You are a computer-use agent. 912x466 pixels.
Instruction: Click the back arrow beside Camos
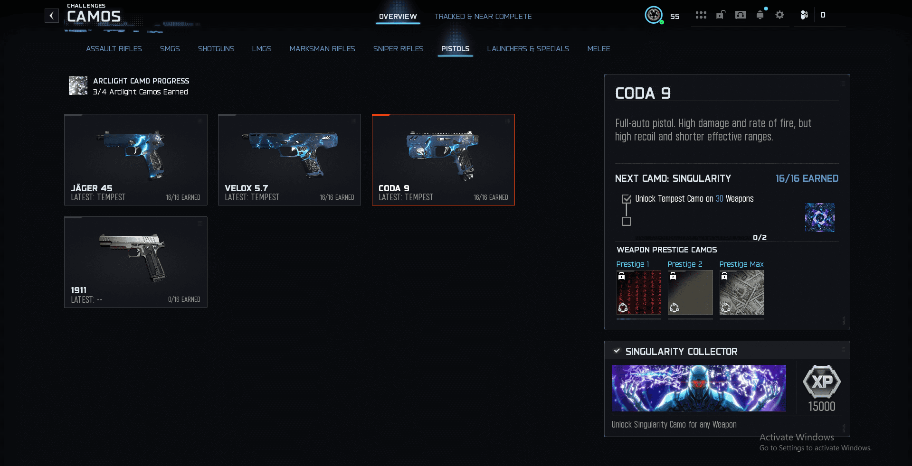point(51,16)
